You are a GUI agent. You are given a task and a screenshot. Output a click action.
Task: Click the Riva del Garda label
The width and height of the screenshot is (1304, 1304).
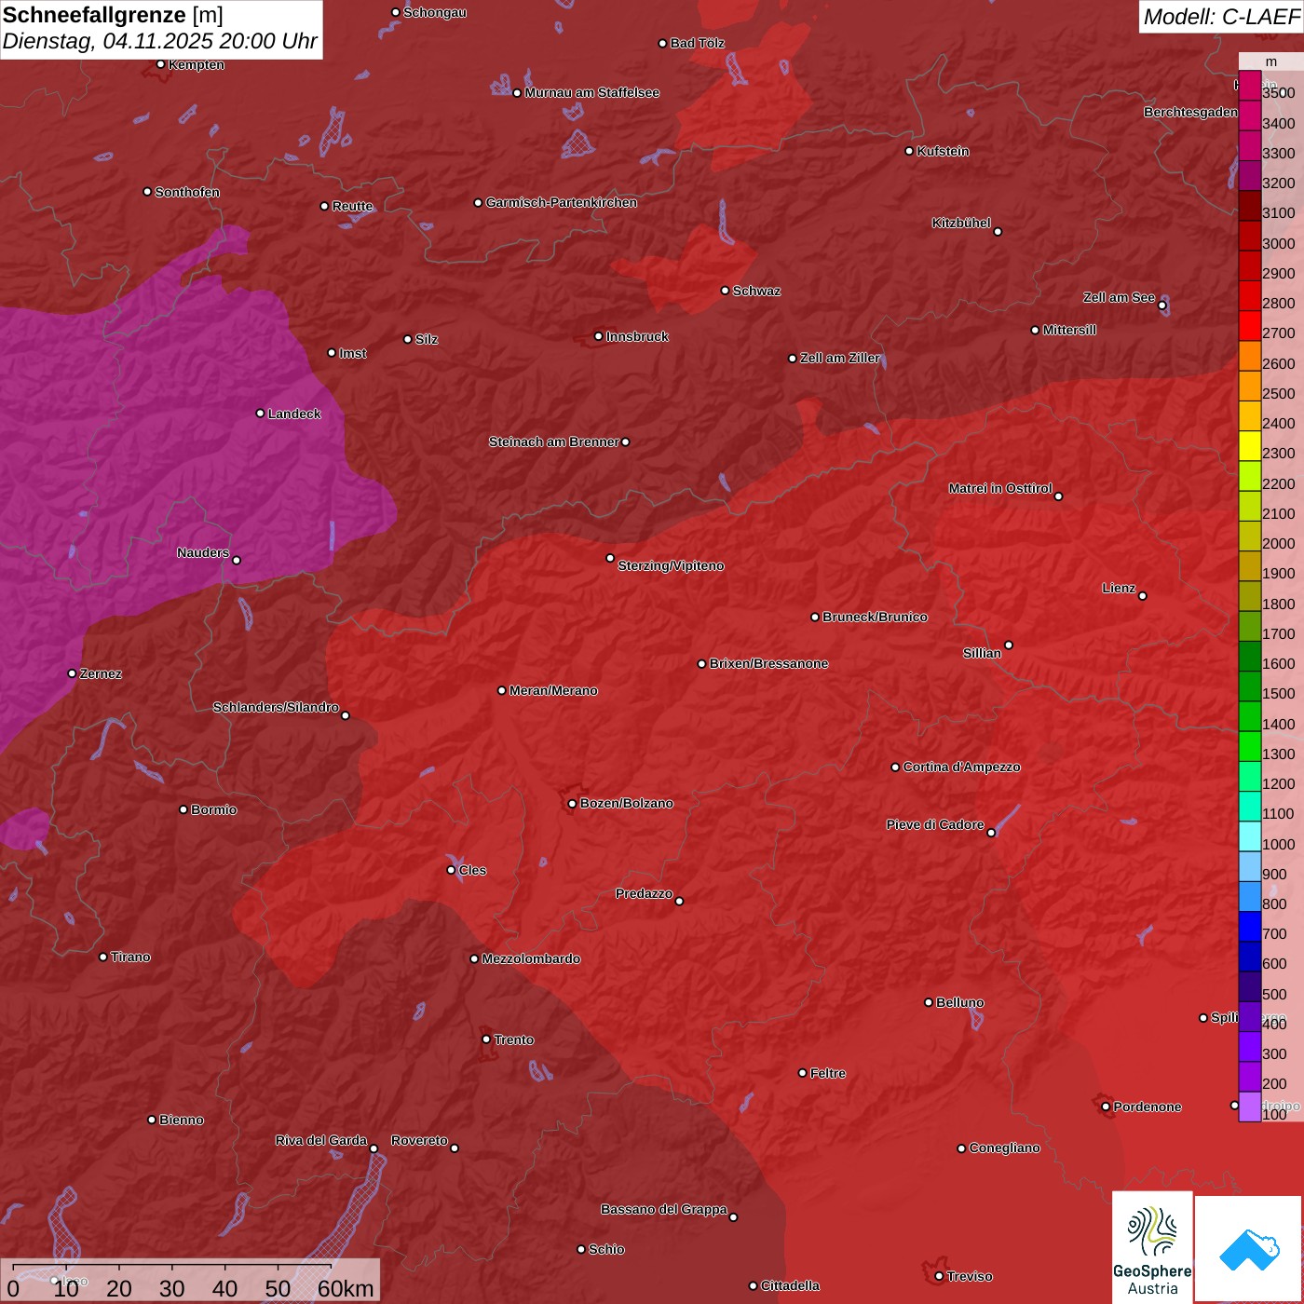[x=321, y=1140]
